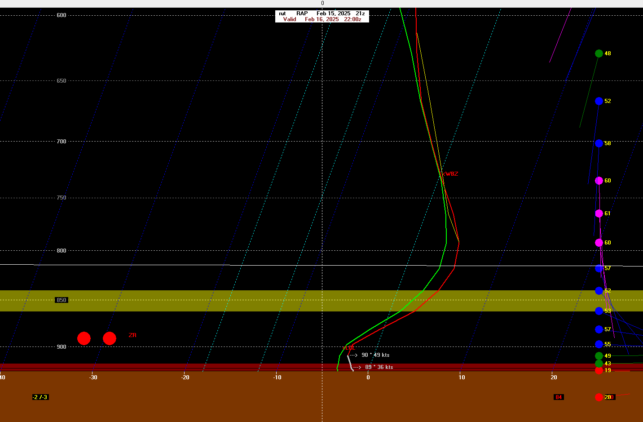The image size is (643, 422).
Task: Click the red dot nearest the ZR label
Action: tap(110, 338)
